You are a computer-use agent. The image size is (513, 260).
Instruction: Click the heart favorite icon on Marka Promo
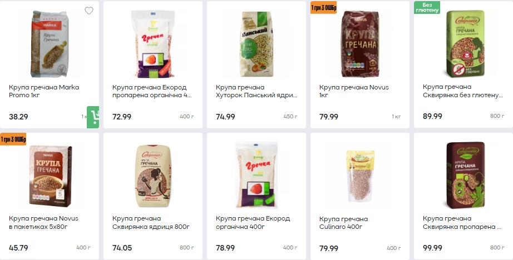pos(89,11)
